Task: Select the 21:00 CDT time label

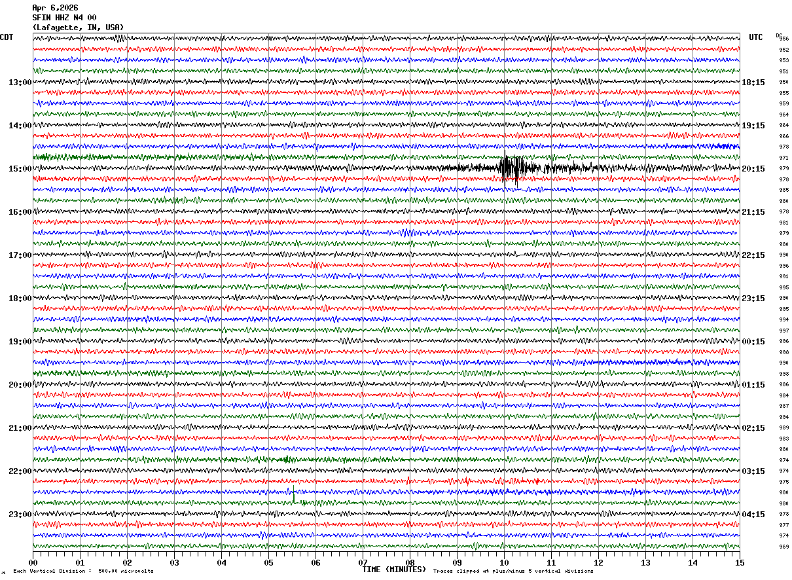Action: pos(20,428)
